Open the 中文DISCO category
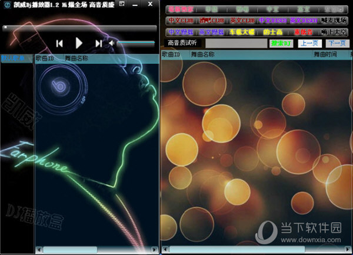The image size is (353, 255). [272, 21]
